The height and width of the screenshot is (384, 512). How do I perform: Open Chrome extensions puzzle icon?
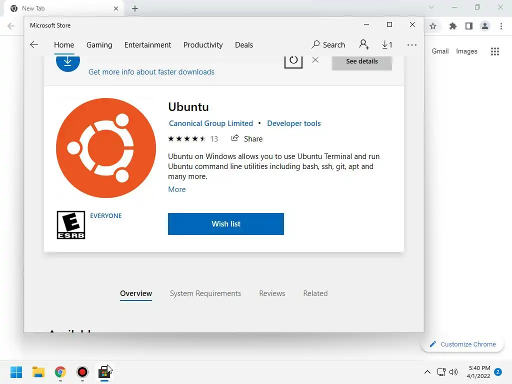[x=452, y=26]
